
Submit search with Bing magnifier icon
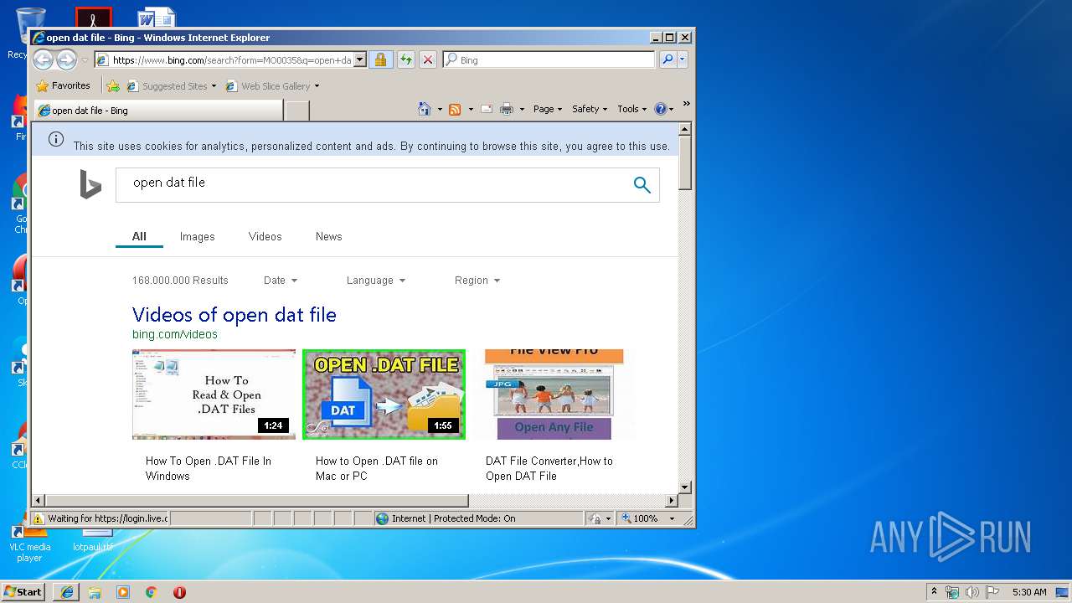(642, 185)
